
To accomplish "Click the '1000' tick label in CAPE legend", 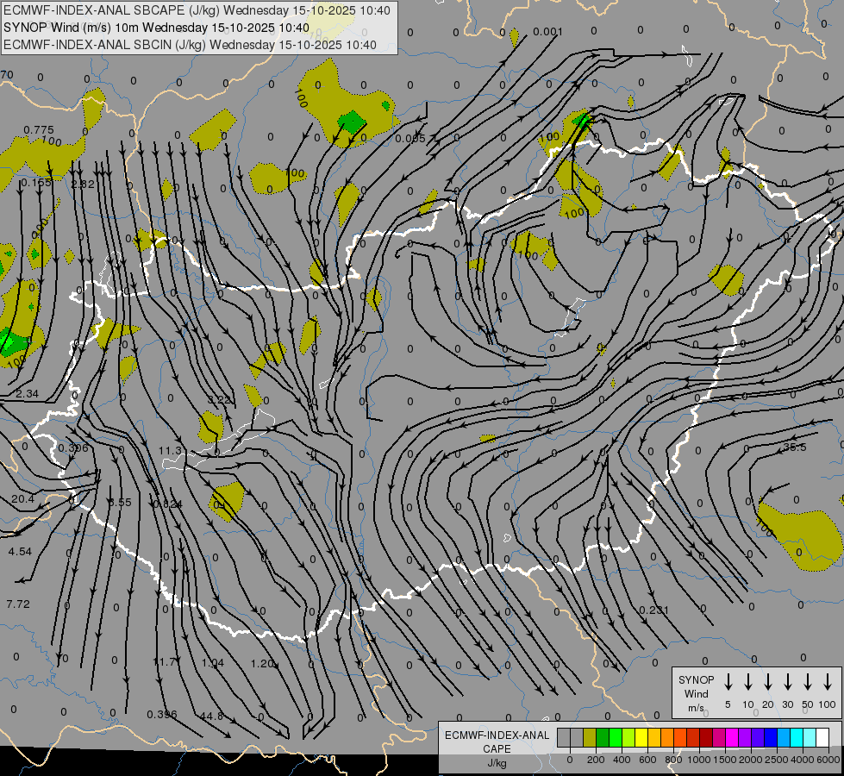I will (699, 760).
